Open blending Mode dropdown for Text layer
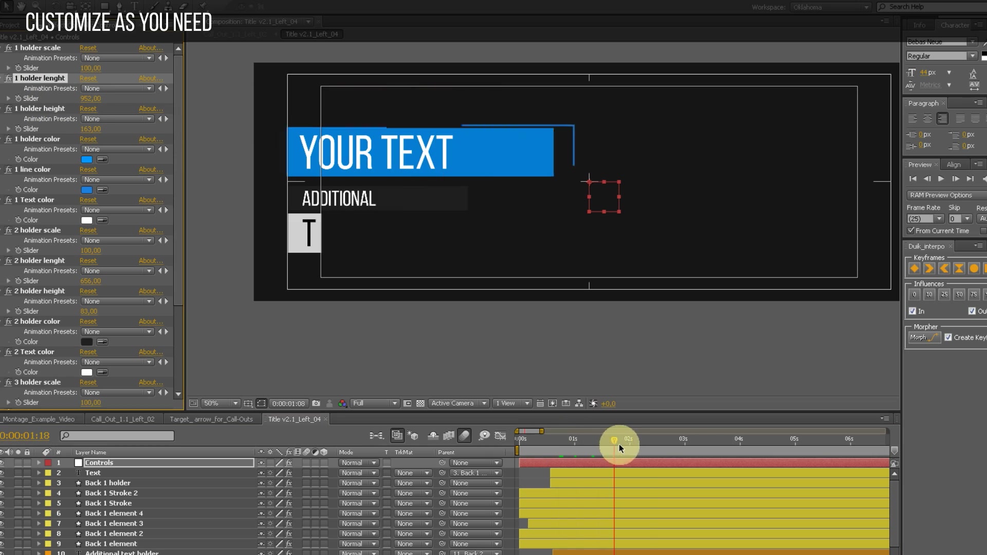Screen dimensions: 987x555 (358, 473)
